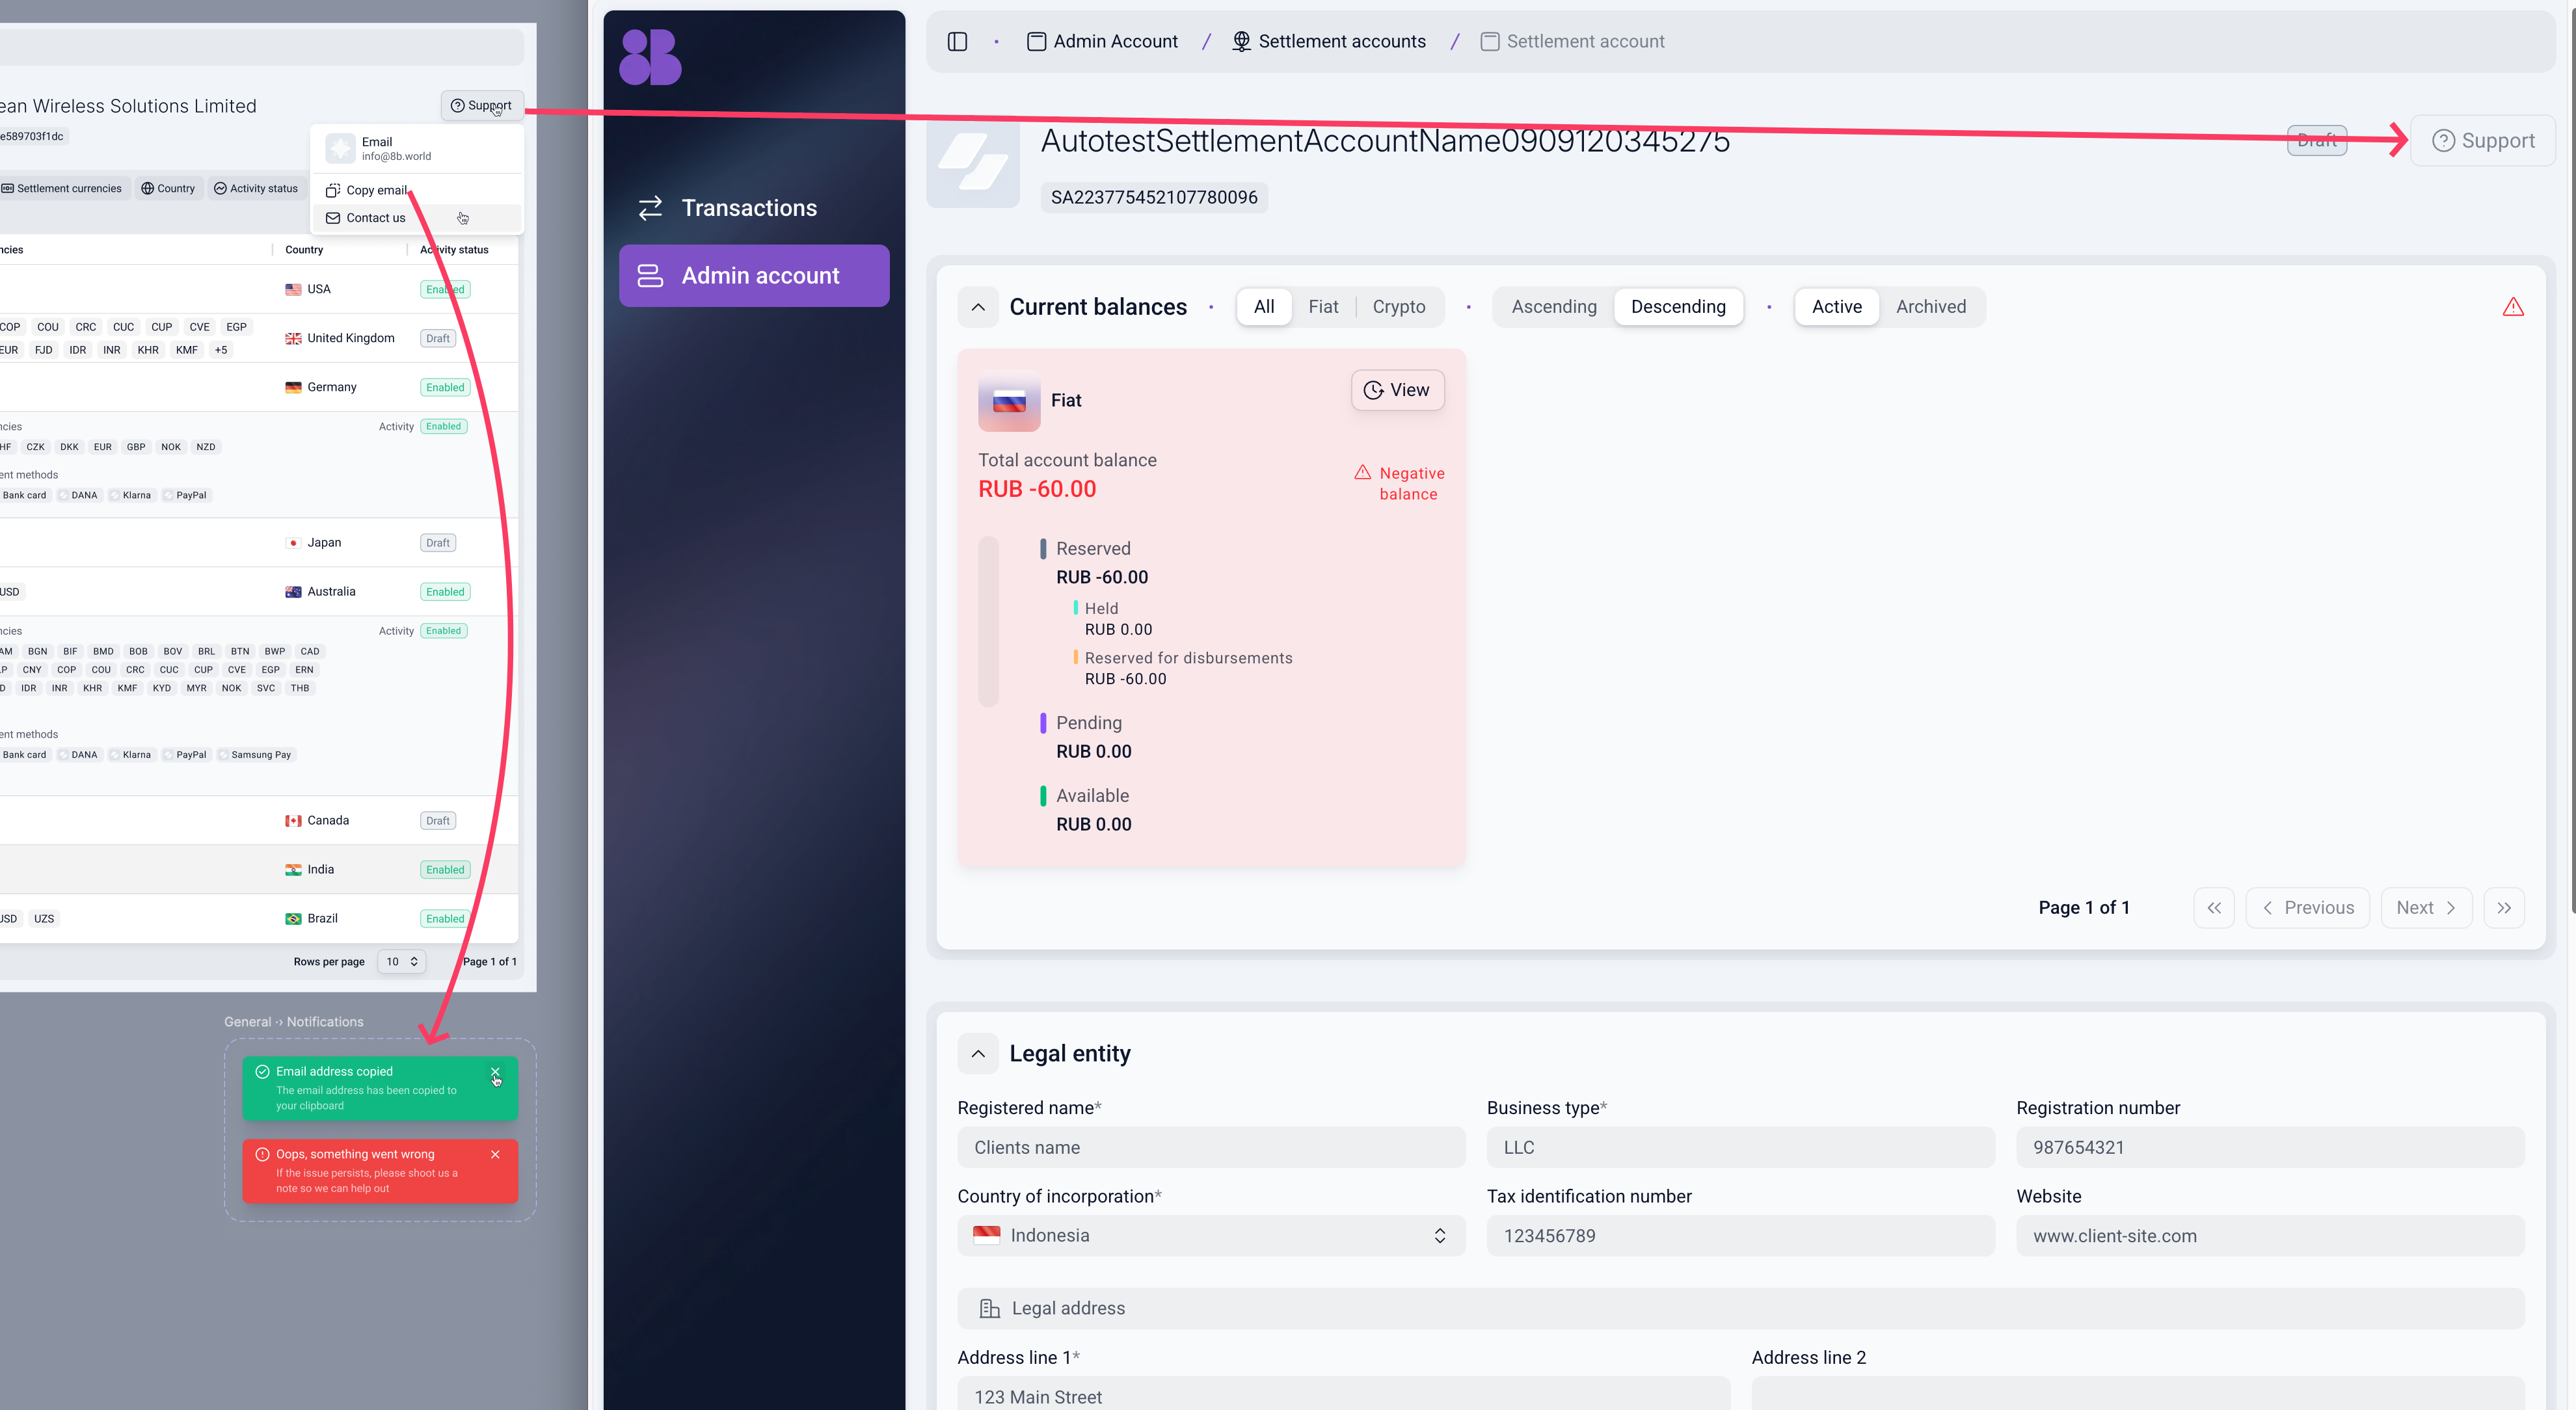Select the All balances tab
This screenshot has height=1410, width=2576.
click(1264, 307)
